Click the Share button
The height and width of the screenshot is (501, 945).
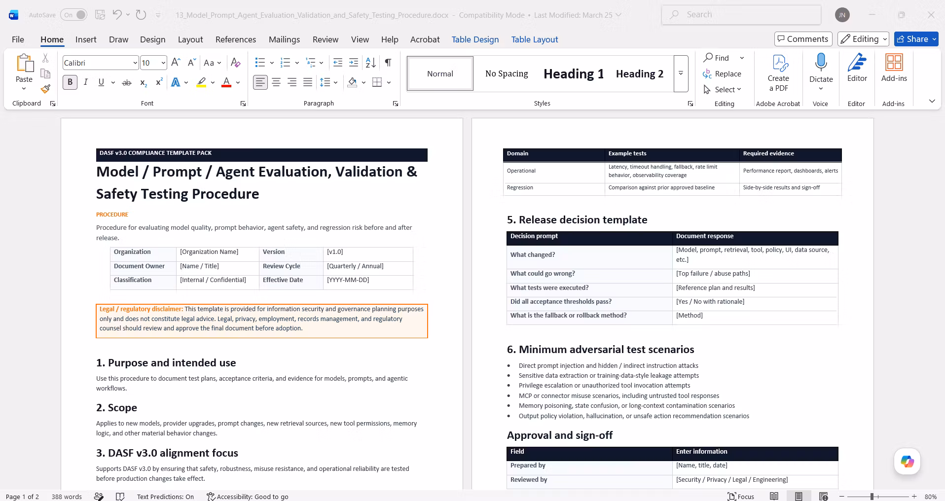pos(916,39)
